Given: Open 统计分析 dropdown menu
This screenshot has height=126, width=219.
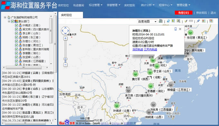Looking at the screenshot, I should [x=148, y=5].
